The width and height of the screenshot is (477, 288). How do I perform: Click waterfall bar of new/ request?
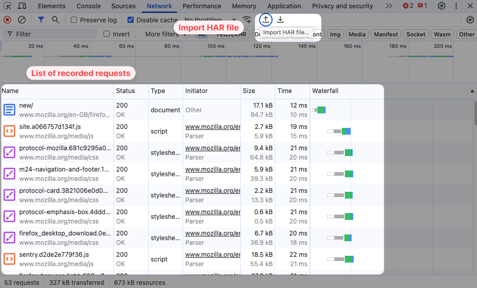(319, 110)
